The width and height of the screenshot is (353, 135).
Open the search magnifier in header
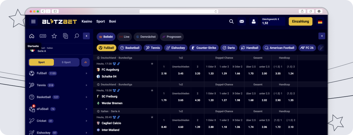231,22
